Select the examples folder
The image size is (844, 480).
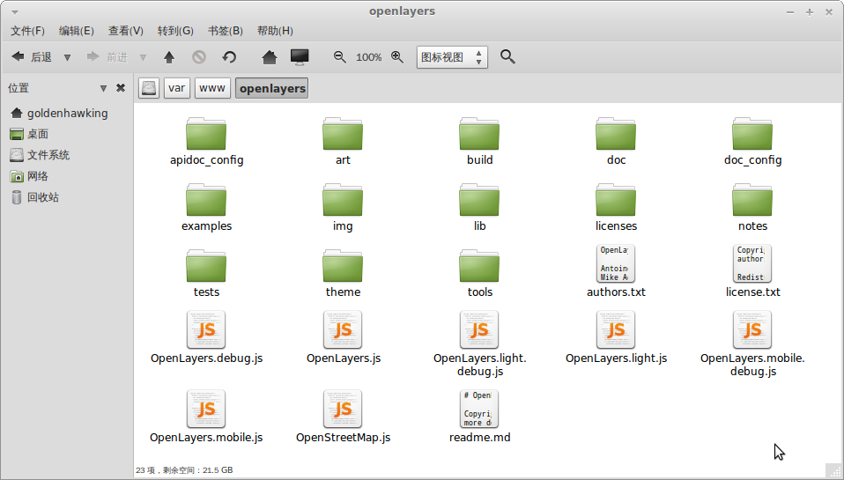point(206,207)
